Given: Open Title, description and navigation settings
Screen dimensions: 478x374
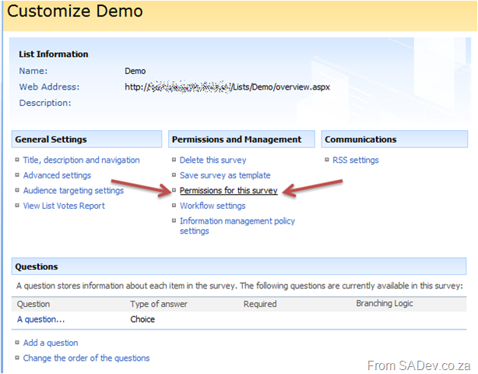Looking at the screenshot, I should [81, 161].
